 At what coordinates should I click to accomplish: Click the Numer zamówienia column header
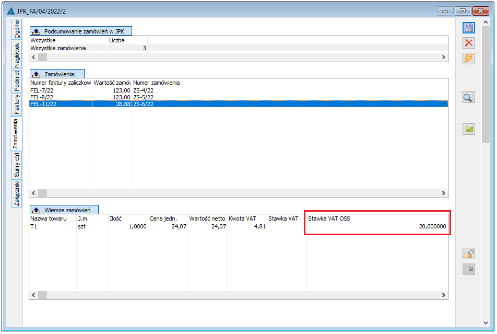[x=156, y=83]
